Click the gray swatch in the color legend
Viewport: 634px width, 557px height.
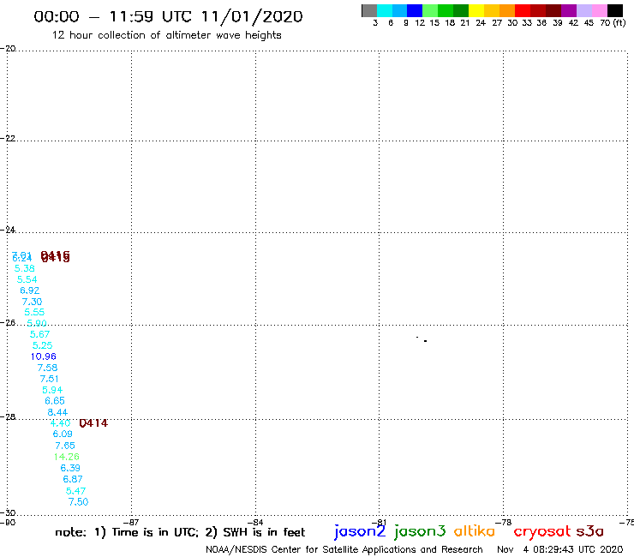[x=369, y=10]
